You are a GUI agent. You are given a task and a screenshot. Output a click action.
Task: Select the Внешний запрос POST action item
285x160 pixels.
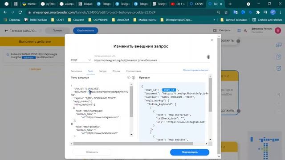click(x=34, y=56)
